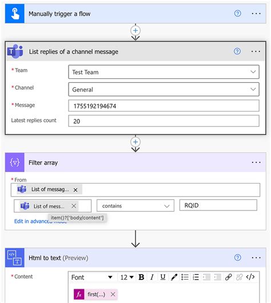Open more options for Manually trigger a flow
Viewport: 271px width, 303px height.
pyautogui.click(x=256, y=14)
